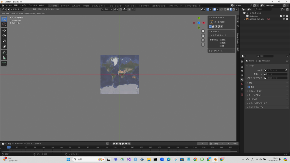Switch to the モデリング workspace tab
The image size is (290, 163).
[65, 6]
